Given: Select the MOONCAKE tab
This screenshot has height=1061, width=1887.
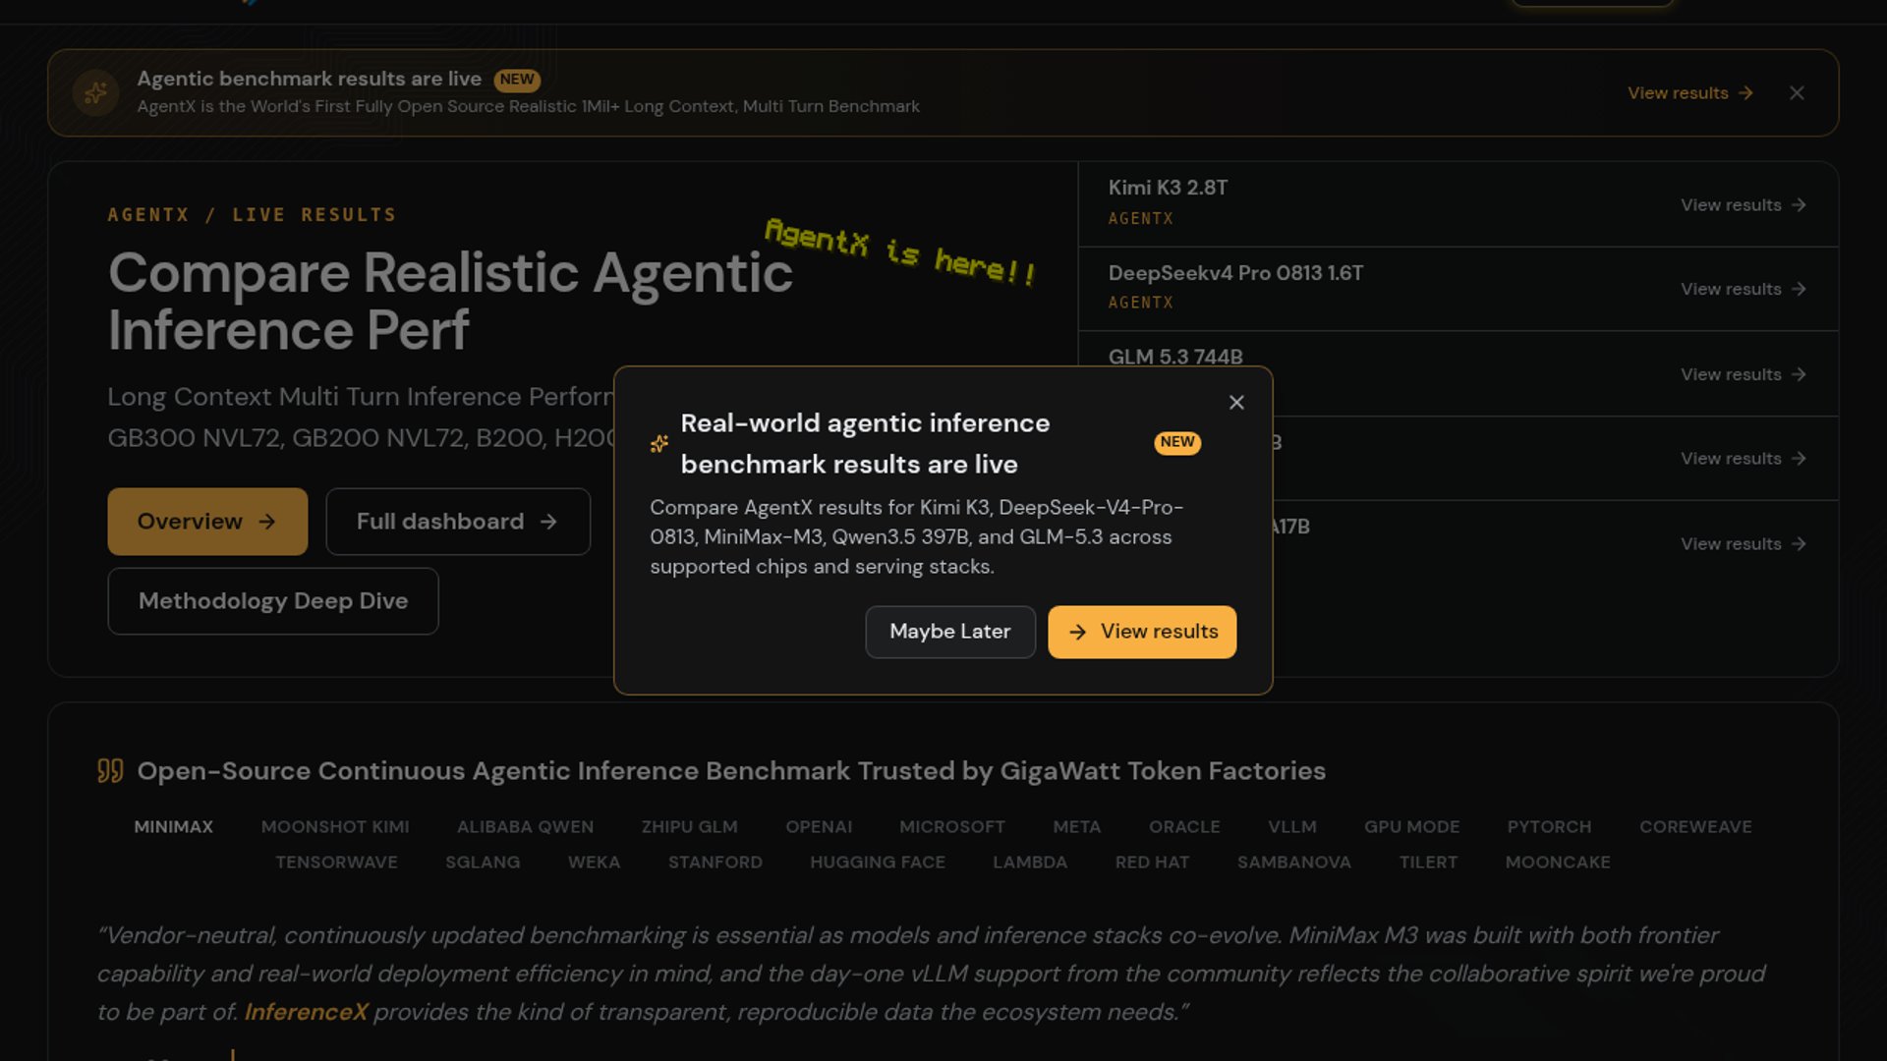Looking at the screenshot, I should [x=1558, y=863].
